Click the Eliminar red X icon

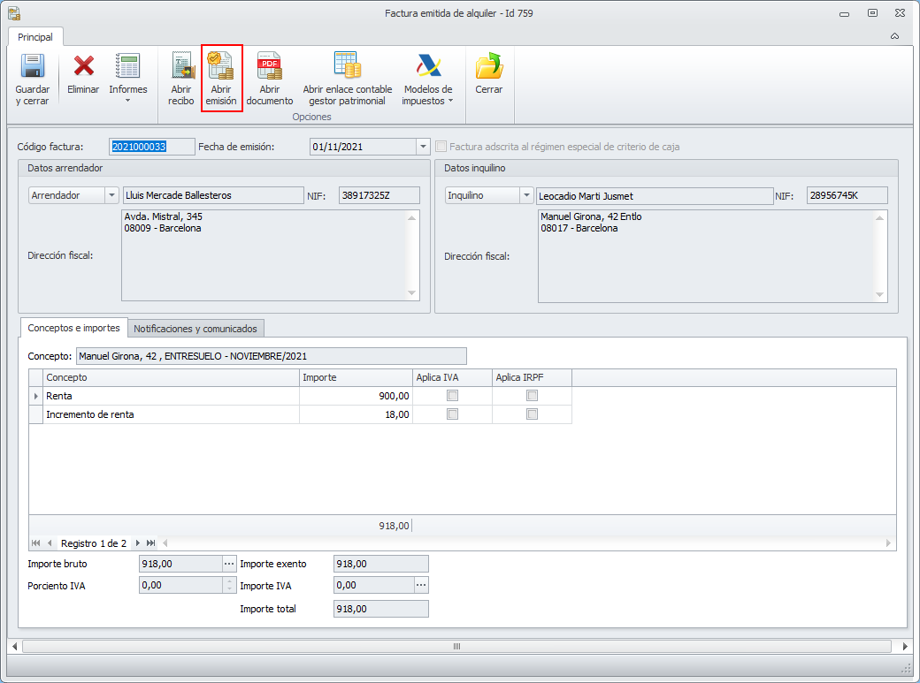[x=83, y=67]
